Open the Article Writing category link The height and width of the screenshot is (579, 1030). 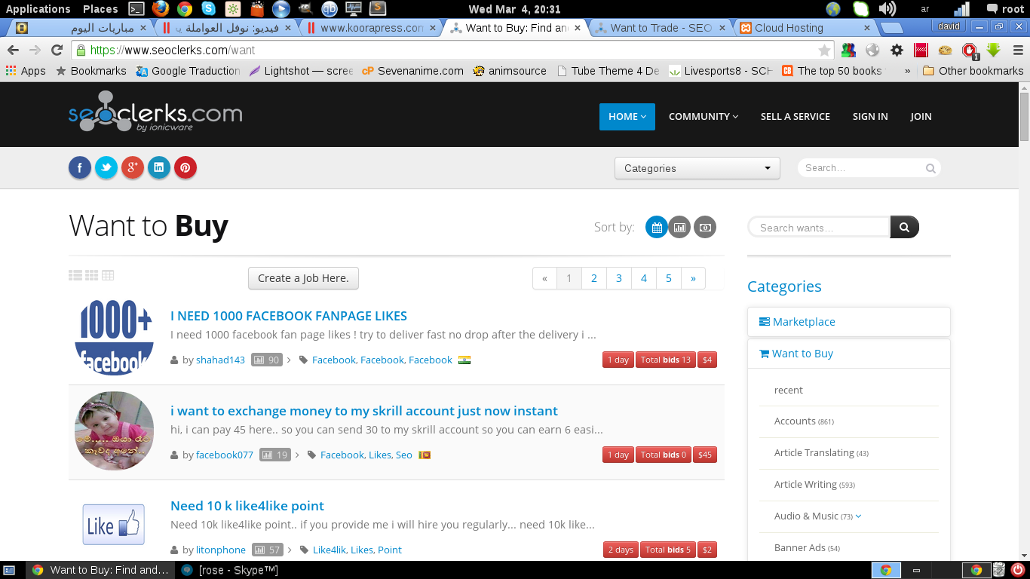click(805, 484)
